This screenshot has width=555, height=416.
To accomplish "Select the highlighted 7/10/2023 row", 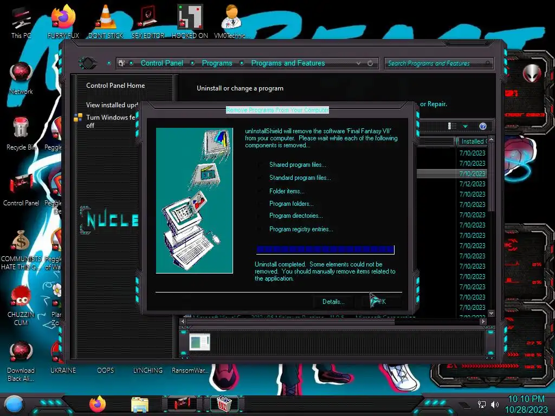I will click(452, 174).
